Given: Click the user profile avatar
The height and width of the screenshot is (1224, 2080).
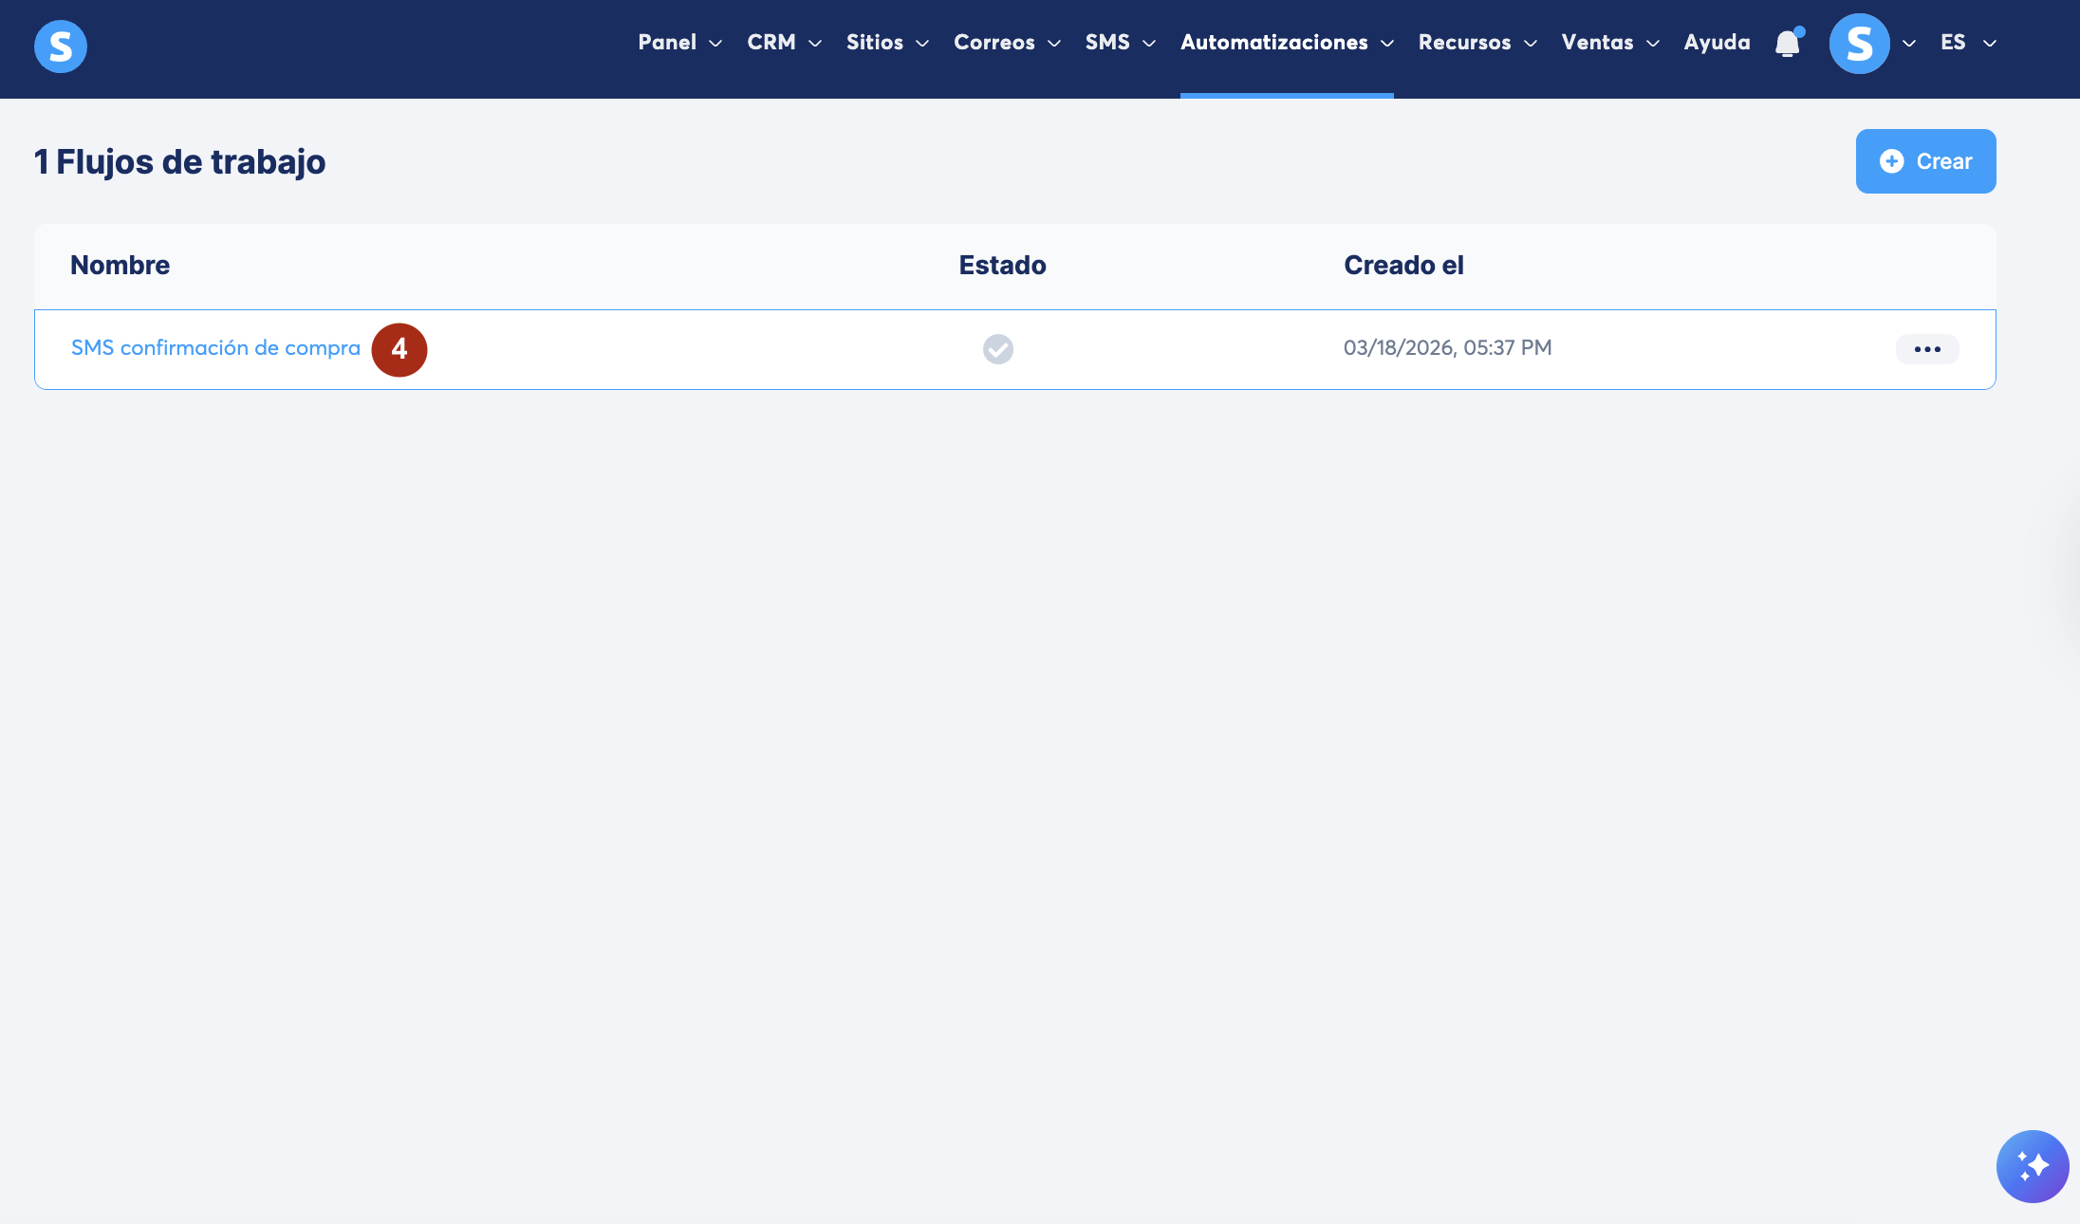Looking at the screenshot, I should click(1859, 44).
